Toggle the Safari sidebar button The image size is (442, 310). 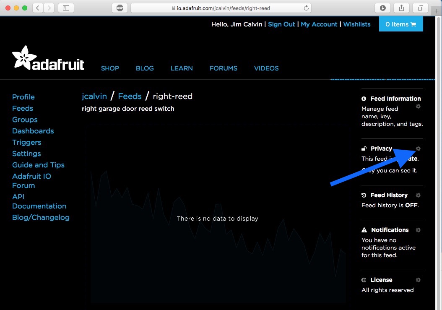(66, 8)
